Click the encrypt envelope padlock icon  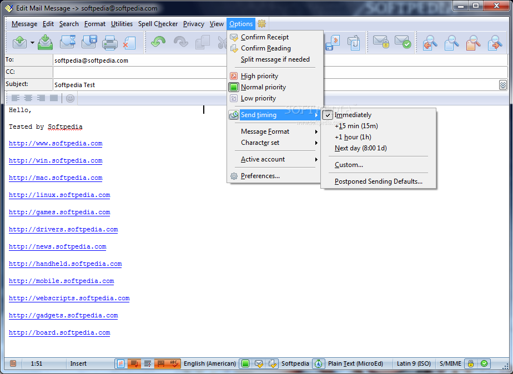pos(381,42)
